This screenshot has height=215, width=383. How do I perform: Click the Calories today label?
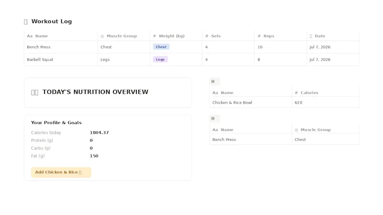coord(46,133)
